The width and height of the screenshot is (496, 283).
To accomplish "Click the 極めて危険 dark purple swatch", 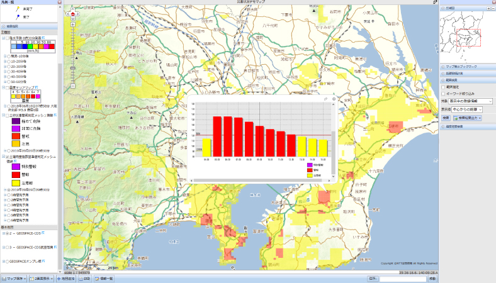I will pyautogui.click(x=16, y=121).
